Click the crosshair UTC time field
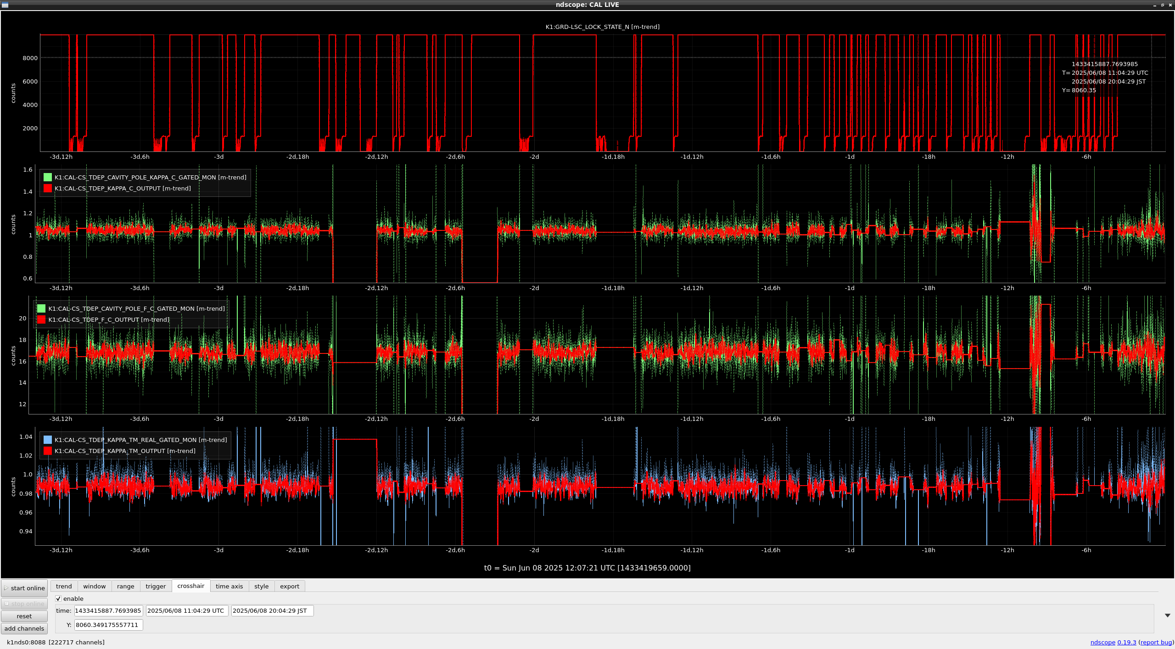 pos(187,610)
